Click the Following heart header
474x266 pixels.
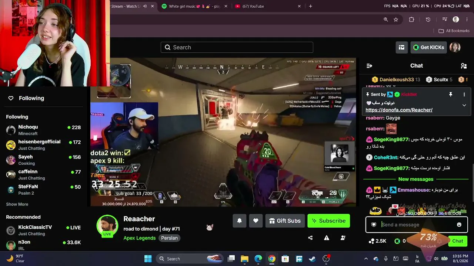click(26, 98)
